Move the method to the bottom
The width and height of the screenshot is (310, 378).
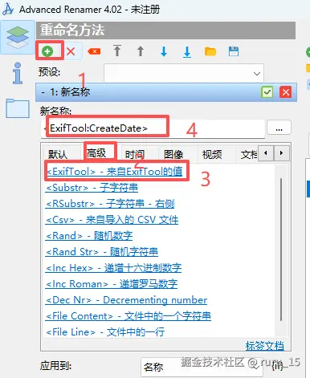[187, 51]
